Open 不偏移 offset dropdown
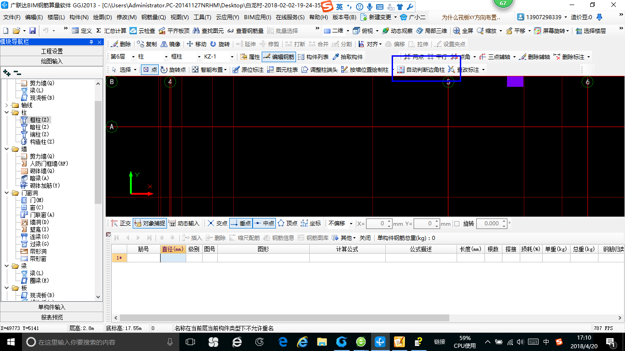625x351 pixels. point(351,223)
